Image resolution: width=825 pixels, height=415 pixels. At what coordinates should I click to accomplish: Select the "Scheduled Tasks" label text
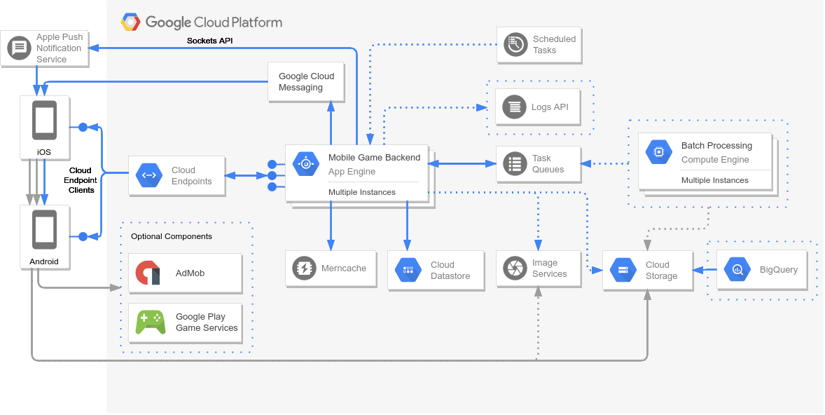pyautogui.click(x=554, y=45)
